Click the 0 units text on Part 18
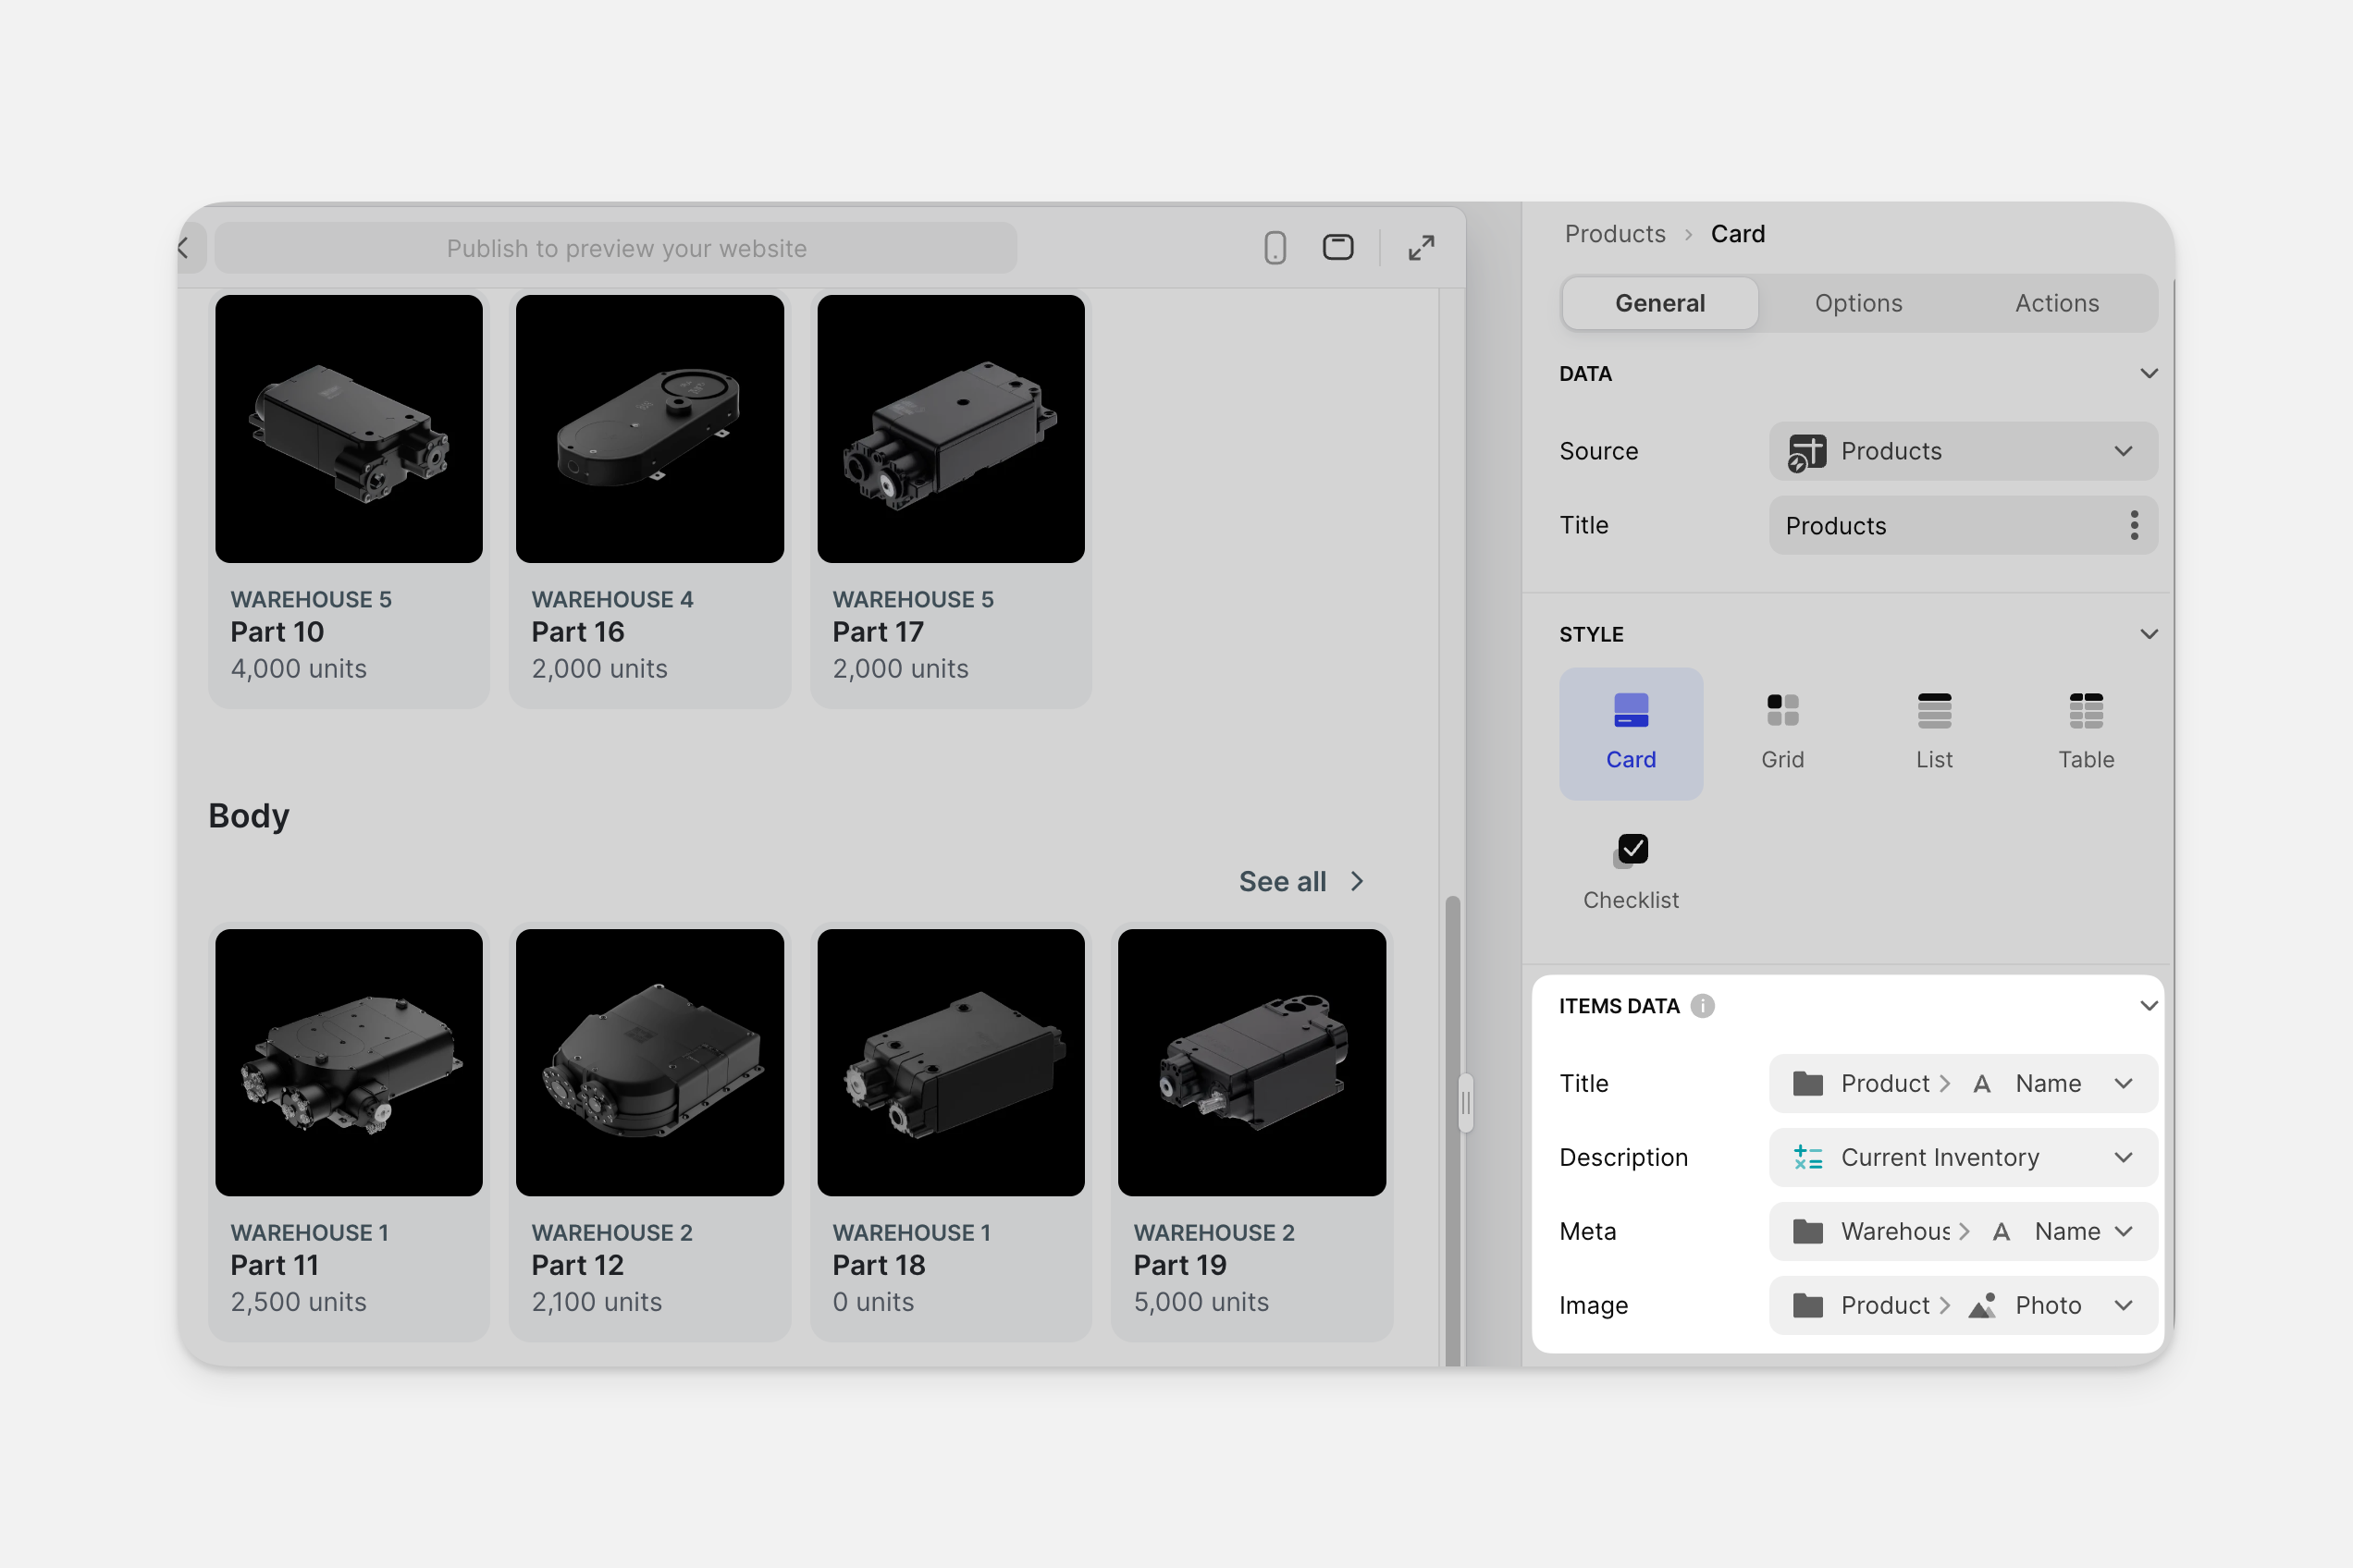This screenshot has width=2353, height=1568. pyautogui.click(x=873, y=1302)
